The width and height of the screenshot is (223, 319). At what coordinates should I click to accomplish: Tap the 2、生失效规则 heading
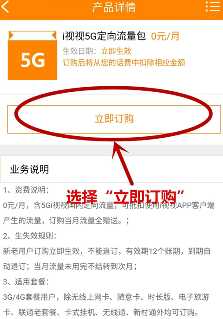(x=30, y=236)
